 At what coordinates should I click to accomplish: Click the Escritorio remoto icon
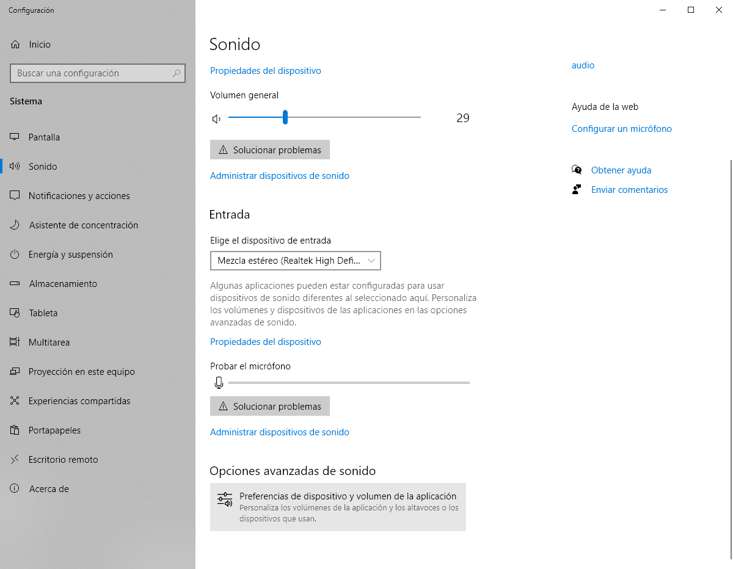click(x=15, y=460)
